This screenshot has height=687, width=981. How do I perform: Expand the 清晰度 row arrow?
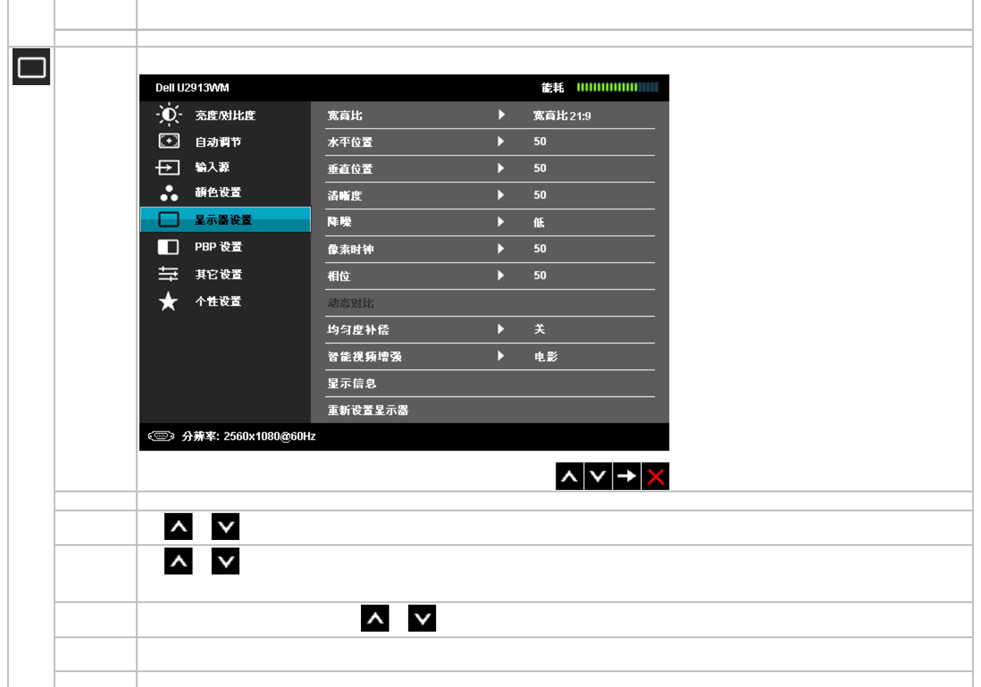point(501,195)
